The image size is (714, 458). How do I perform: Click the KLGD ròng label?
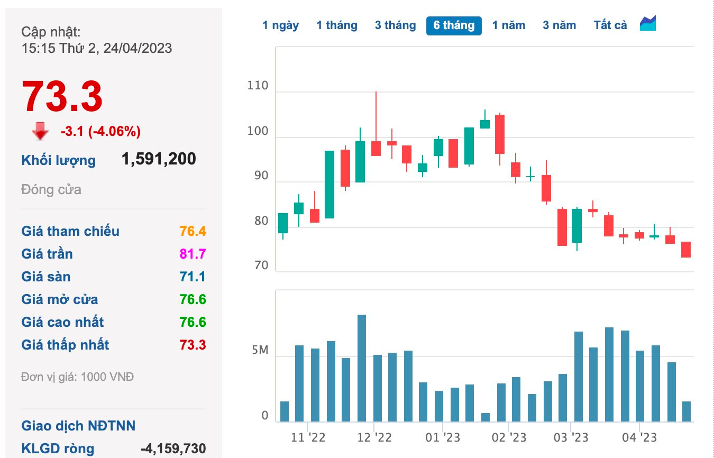pos(58,448)
